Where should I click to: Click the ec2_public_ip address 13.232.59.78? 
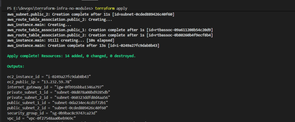[61, 82]
